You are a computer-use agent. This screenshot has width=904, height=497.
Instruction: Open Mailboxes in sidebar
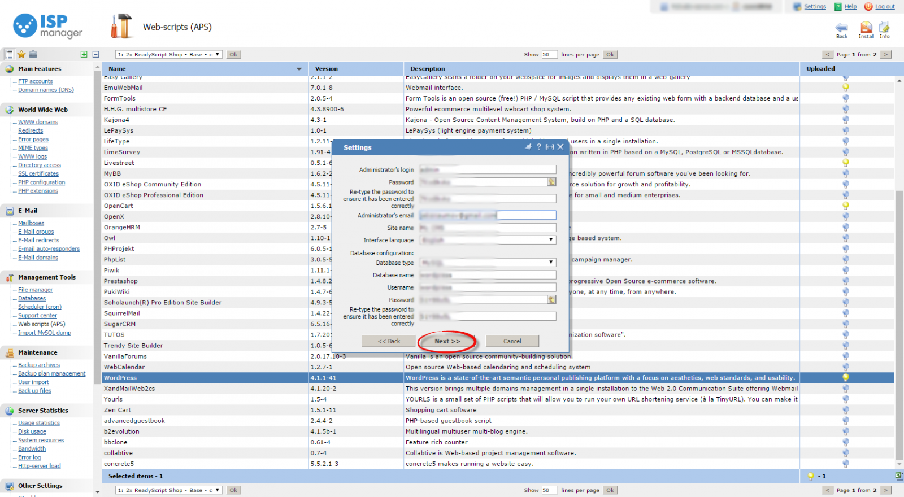(x=31, y=223)
